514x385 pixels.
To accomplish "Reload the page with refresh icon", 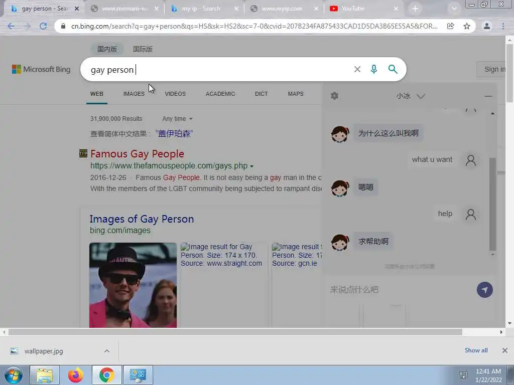I will click(43, 26).
